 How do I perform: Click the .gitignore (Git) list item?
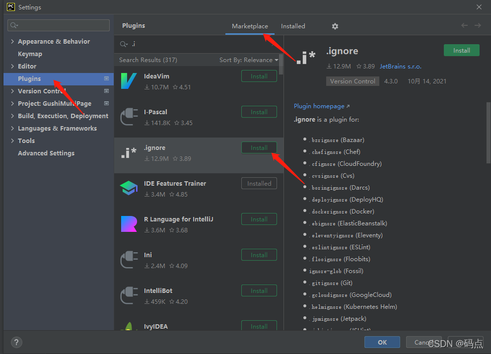[331, 283]
